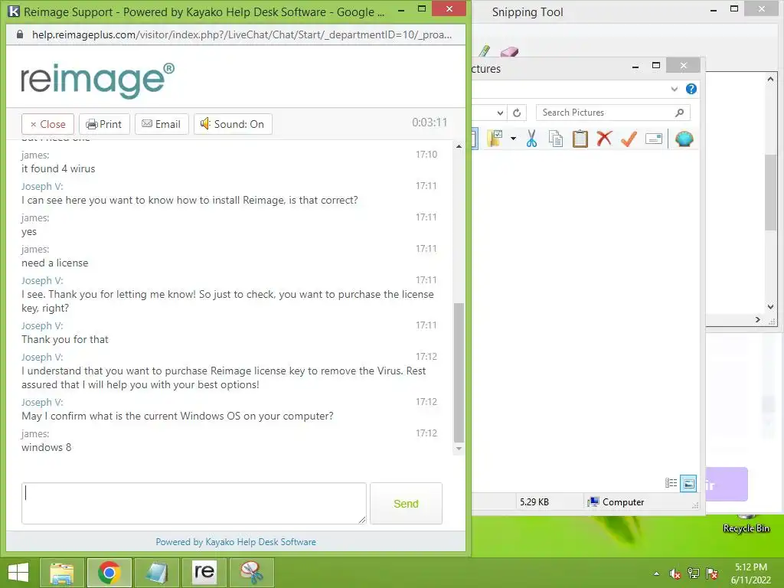Click the chat scrollbar thumb

[459, 373]
